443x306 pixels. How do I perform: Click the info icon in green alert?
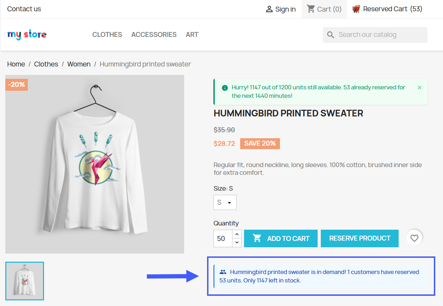(225, 88)
